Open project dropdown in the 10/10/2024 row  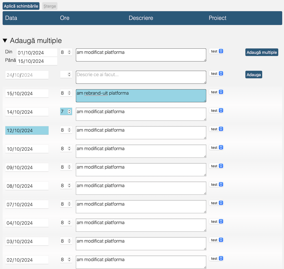point(216,147)
